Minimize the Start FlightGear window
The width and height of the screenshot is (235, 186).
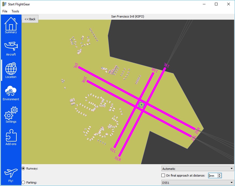pos(204,4)
